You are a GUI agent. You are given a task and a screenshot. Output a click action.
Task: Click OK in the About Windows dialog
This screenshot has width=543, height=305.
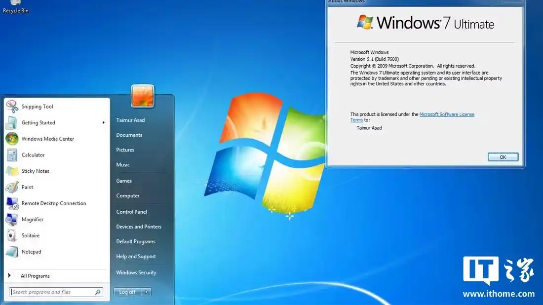click(x=503, y=156)
